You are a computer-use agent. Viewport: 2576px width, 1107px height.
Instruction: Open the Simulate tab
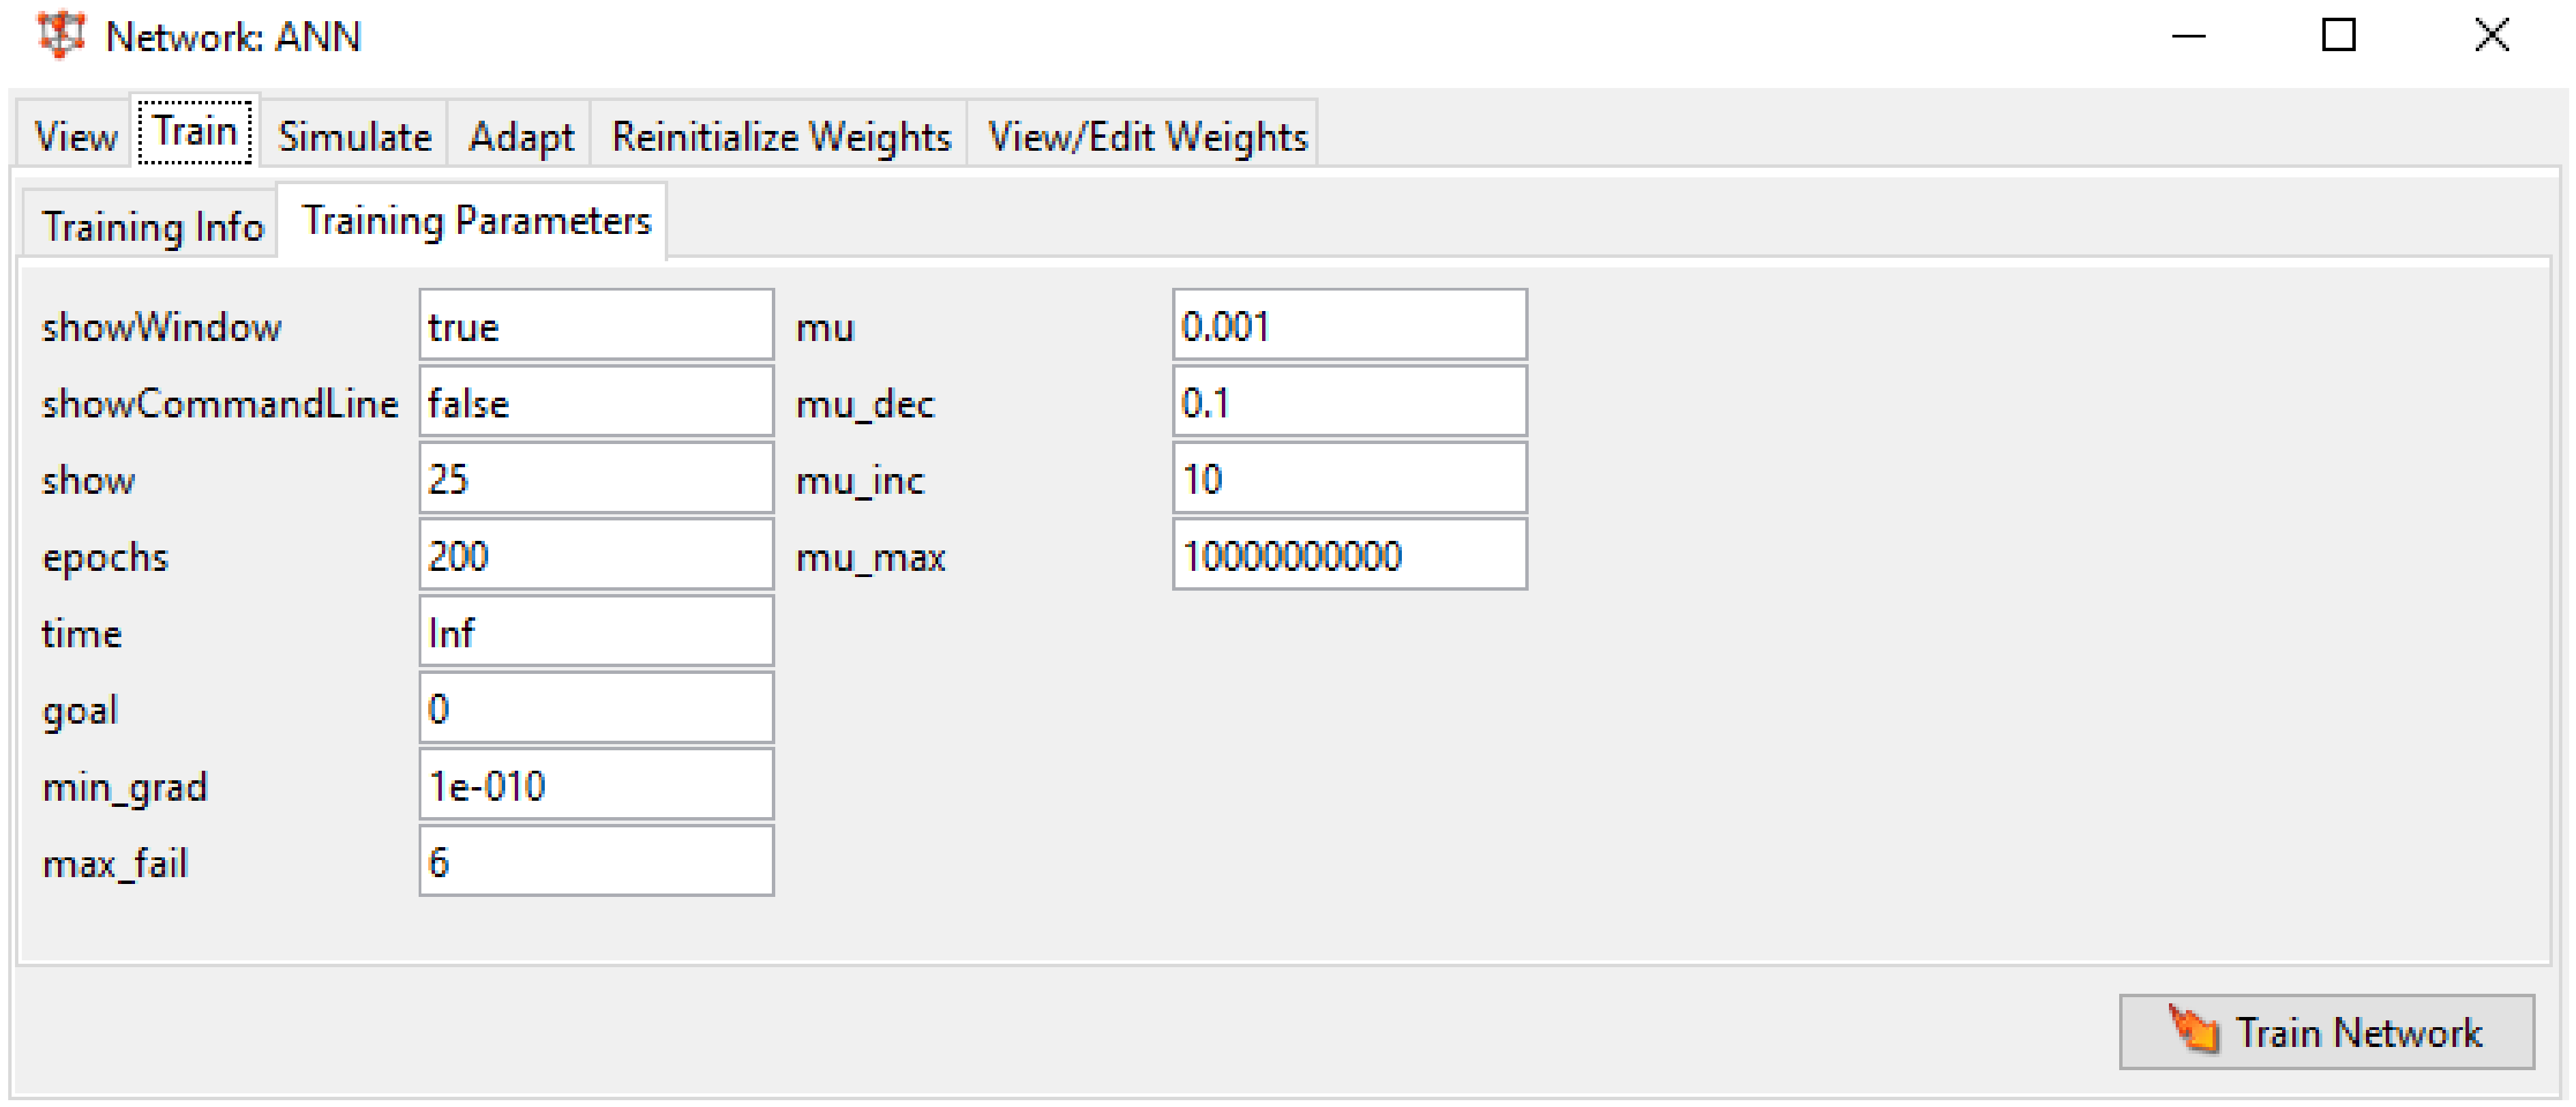click(x=354, y=136)
